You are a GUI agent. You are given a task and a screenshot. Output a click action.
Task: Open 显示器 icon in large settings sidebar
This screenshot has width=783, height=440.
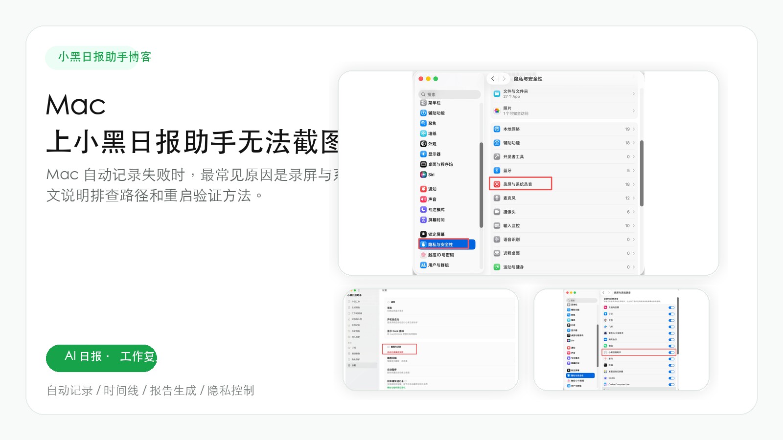[x=423, y=154]
